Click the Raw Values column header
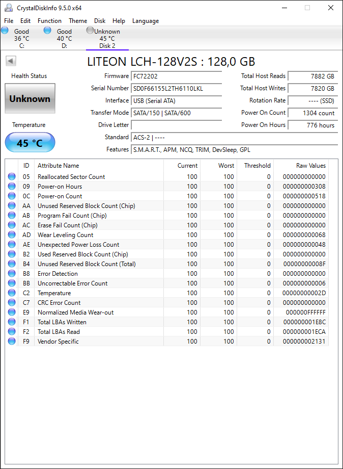This screenshot has height=469, width=343. coord(301,165)
